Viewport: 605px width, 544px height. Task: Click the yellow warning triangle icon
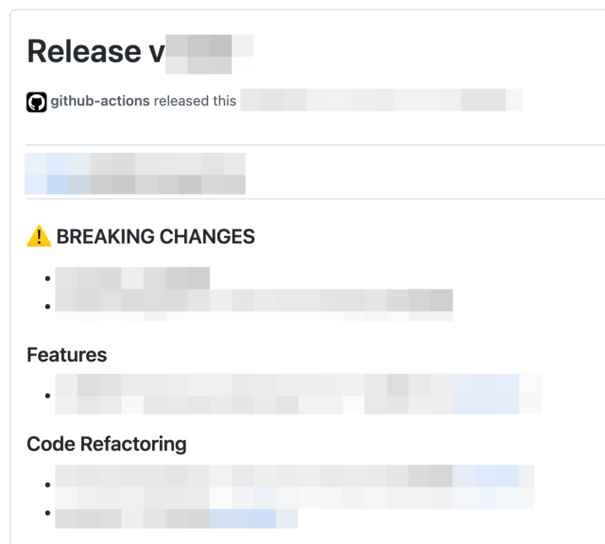[x=39, y=236]
